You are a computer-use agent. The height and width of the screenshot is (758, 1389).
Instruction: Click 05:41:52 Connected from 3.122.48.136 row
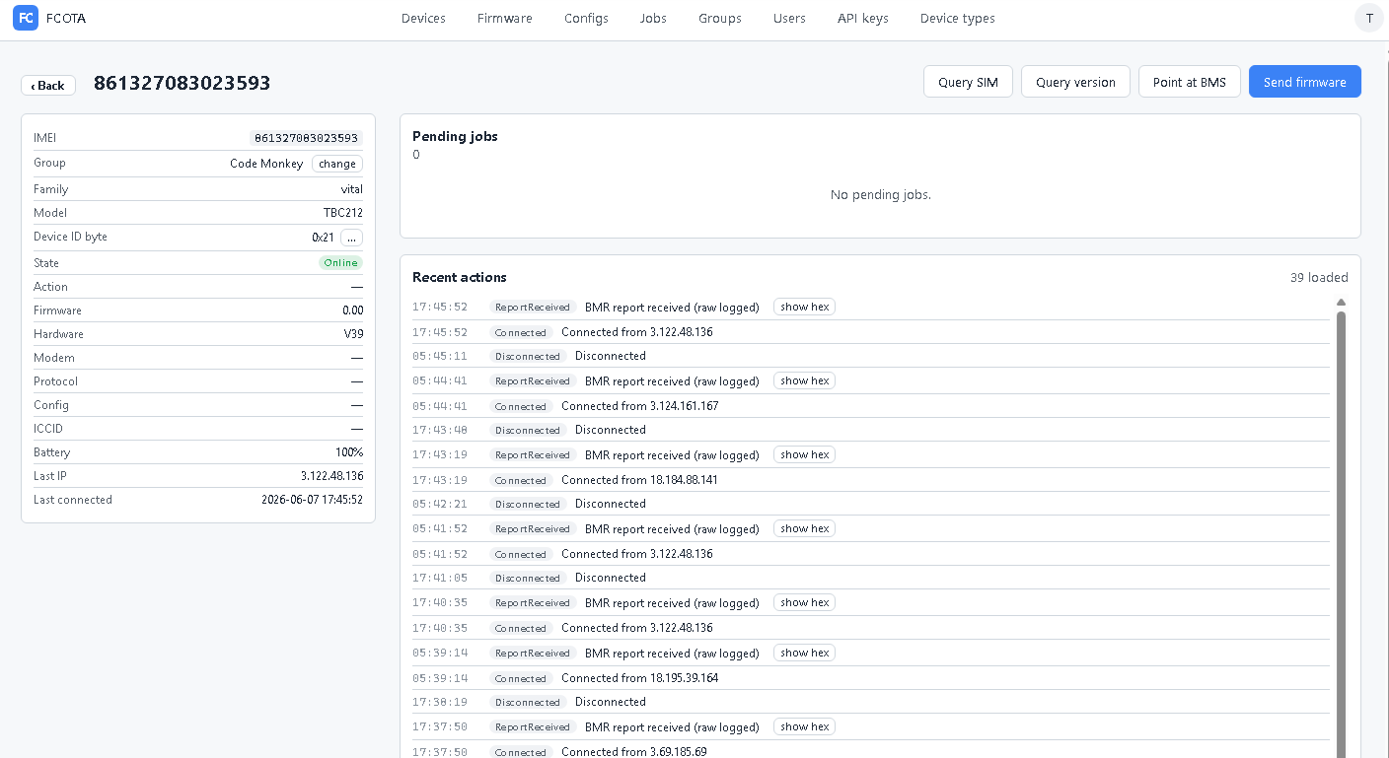pos(871,554)
